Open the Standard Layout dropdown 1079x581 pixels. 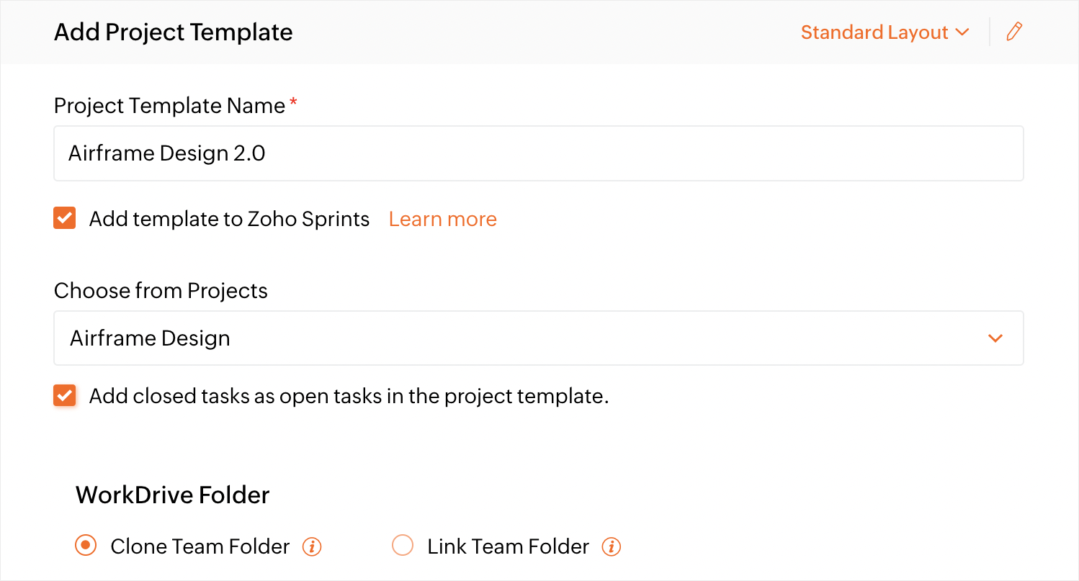(x=885, y=32)
